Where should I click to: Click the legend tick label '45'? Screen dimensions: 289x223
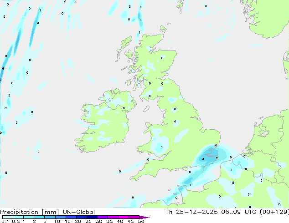tap(130, 221)
